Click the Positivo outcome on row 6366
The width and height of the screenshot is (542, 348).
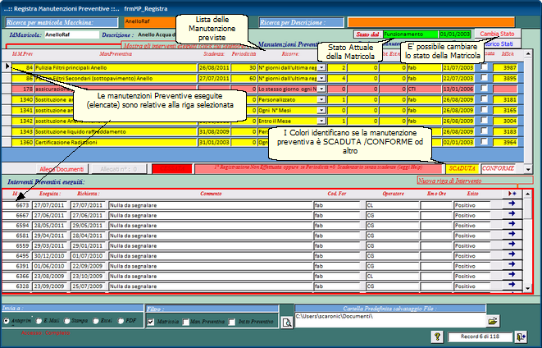(472, 277)
